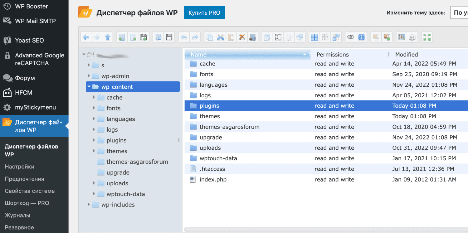This screenshot has width=468, height=233.
Task: Copy the selected item
Action: [210, 37]
